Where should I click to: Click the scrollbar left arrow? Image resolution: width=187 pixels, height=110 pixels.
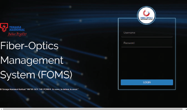point(1,109)
